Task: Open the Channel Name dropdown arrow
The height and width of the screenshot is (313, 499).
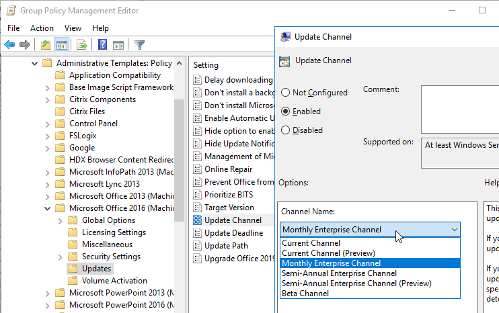Action: [x=454, y=230]
